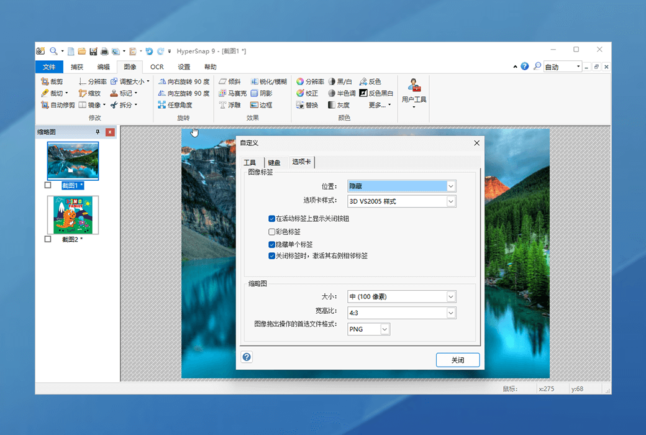Viewport: 646px width, 435px height.
Task: Open the PNG file format dropdown
Action: click(384, 329)
